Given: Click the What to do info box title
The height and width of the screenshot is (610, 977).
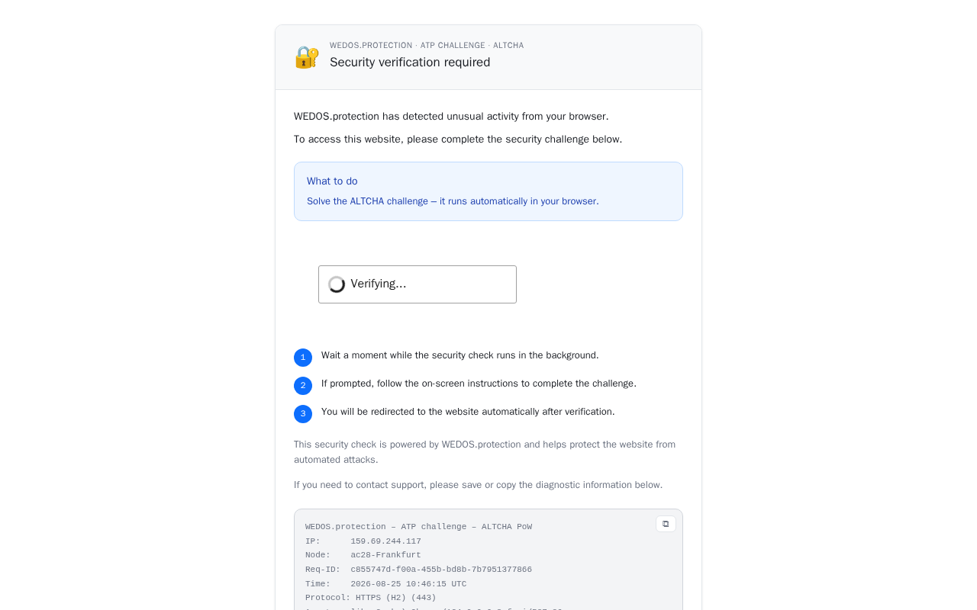Looking at the screenshot, I should pos(332,181).
